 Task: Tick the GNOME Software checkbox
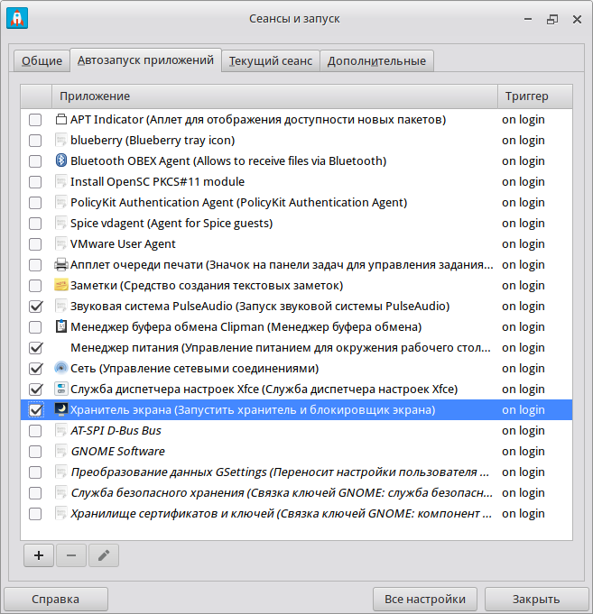(36, 452)
